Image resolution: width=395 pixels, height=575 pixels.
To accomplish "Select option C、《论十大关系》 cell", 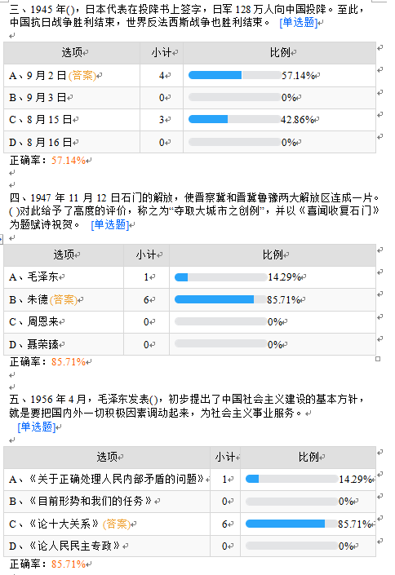I will [107, 524].
